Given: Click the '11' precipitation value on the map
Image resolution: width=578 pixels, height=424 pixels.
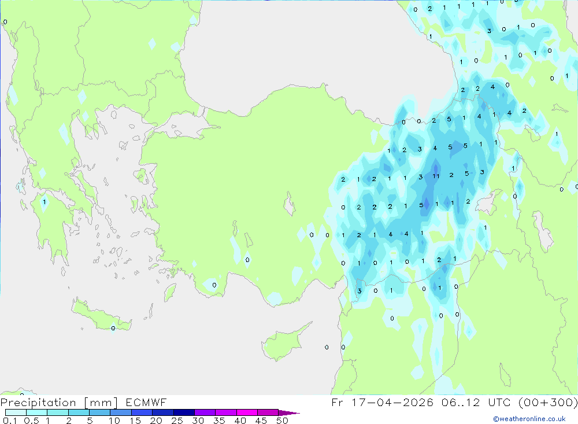Looking at the screenshot, I should click(x=436, y=176).
